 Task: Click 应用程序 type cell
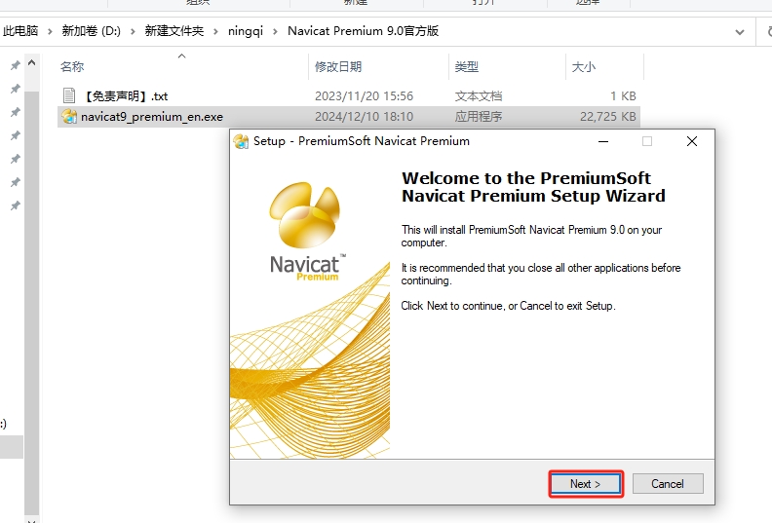[478, 117]
